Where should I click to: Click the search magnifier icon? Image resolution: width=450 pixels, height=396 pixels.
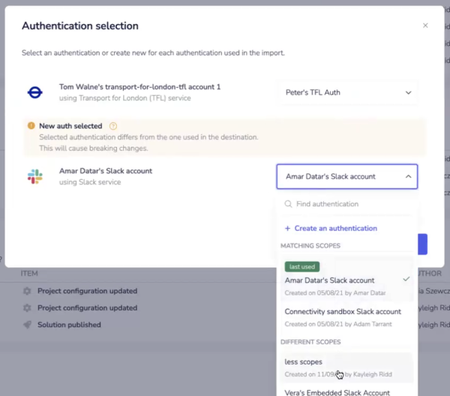pos(287,204)
